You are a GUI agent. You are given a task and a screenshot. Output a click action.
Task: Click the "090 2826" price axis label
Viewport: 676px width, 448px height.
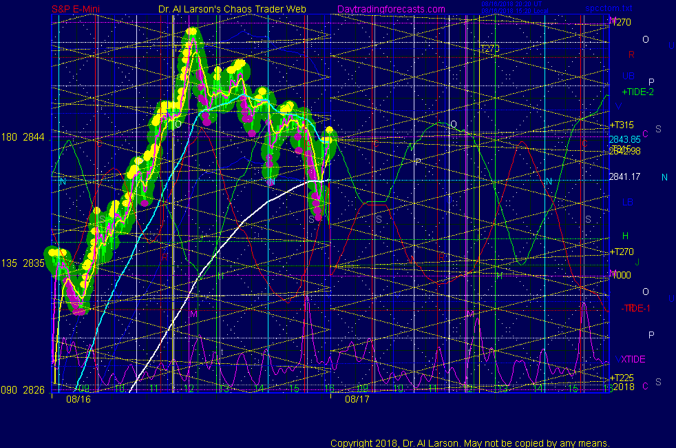(x=23, y=389)
